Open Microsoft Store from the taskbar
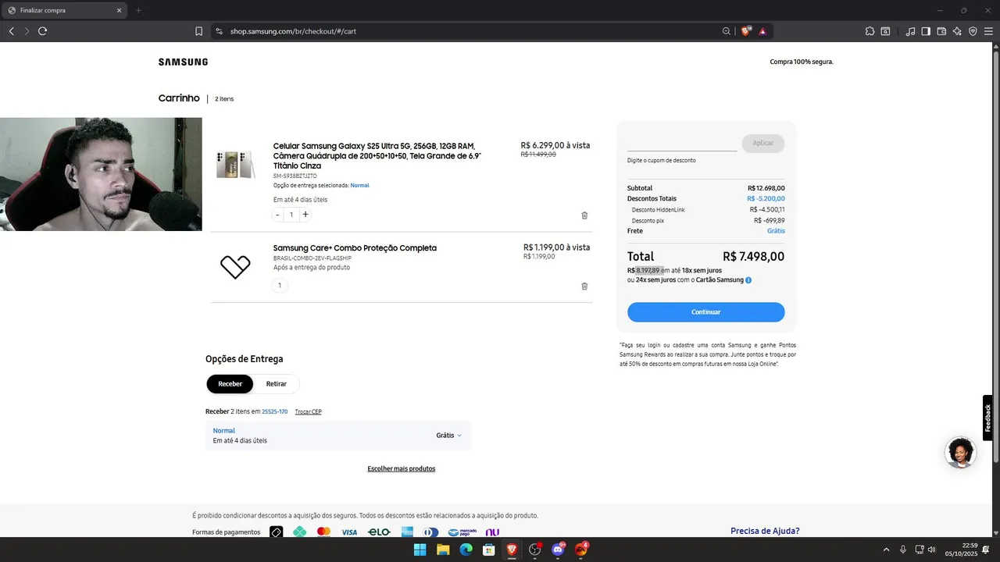The height and width of the screenshot is (562, 1000). pos(489,550)
